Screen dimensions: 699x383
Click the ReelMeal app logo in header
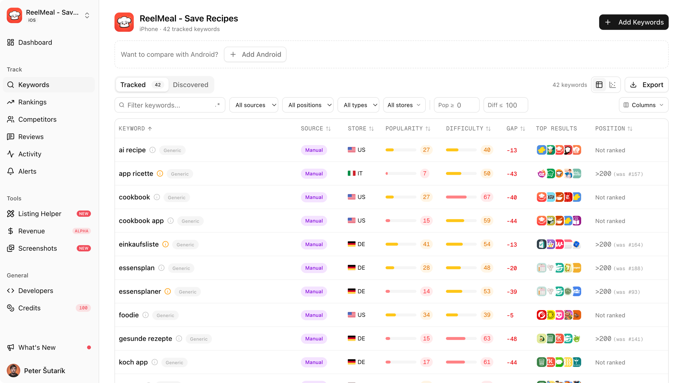pyautogui.click(x=124, y=22)
